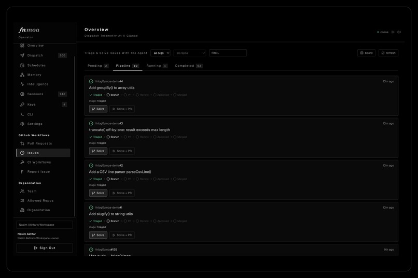The image size is (418, 278).
Task: Switch to the Completed tab
Action: point(189,66)
